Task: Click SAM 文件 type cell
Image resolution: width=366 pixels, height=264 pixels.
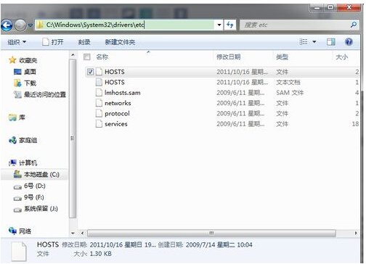Action: (x=290, y=93)
